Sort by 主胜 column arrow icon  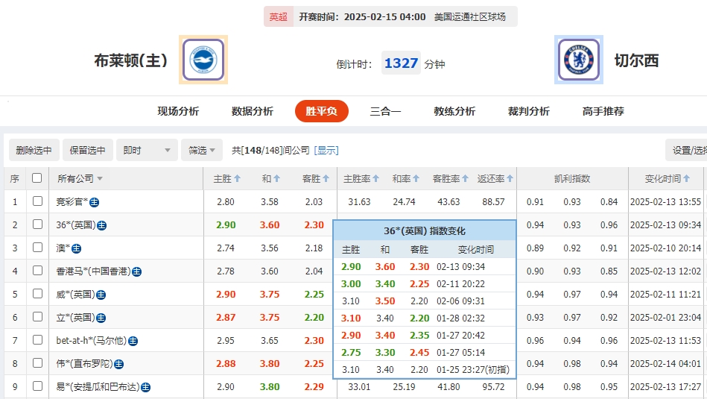pos(238,179)
